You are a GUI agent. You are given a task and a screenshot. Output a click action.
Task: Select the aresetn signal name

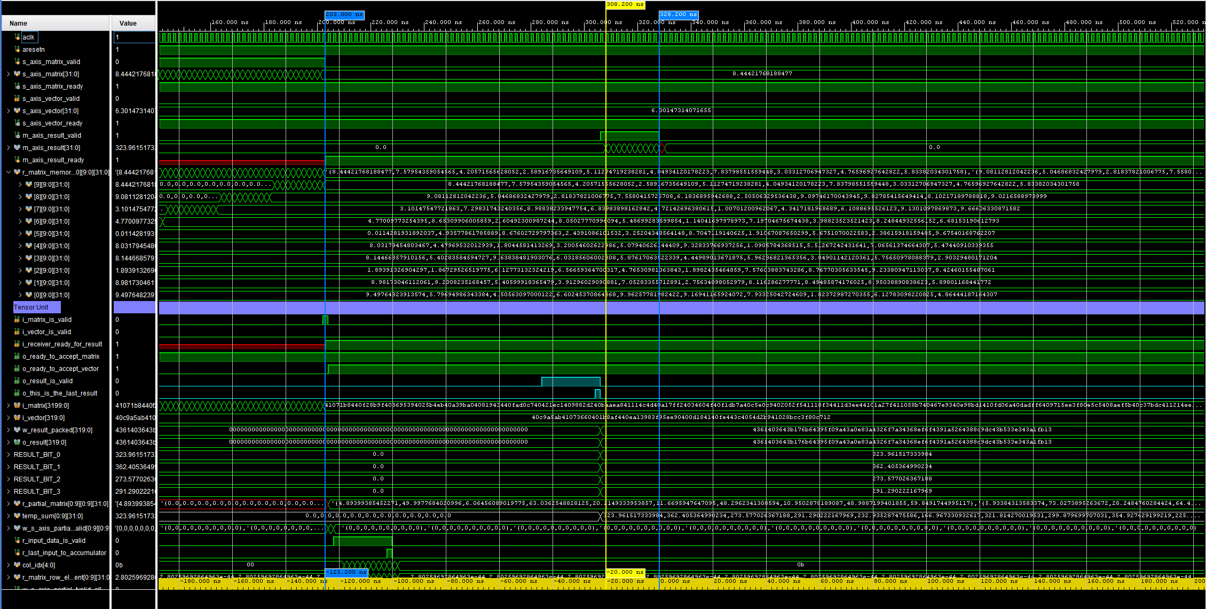34,50
